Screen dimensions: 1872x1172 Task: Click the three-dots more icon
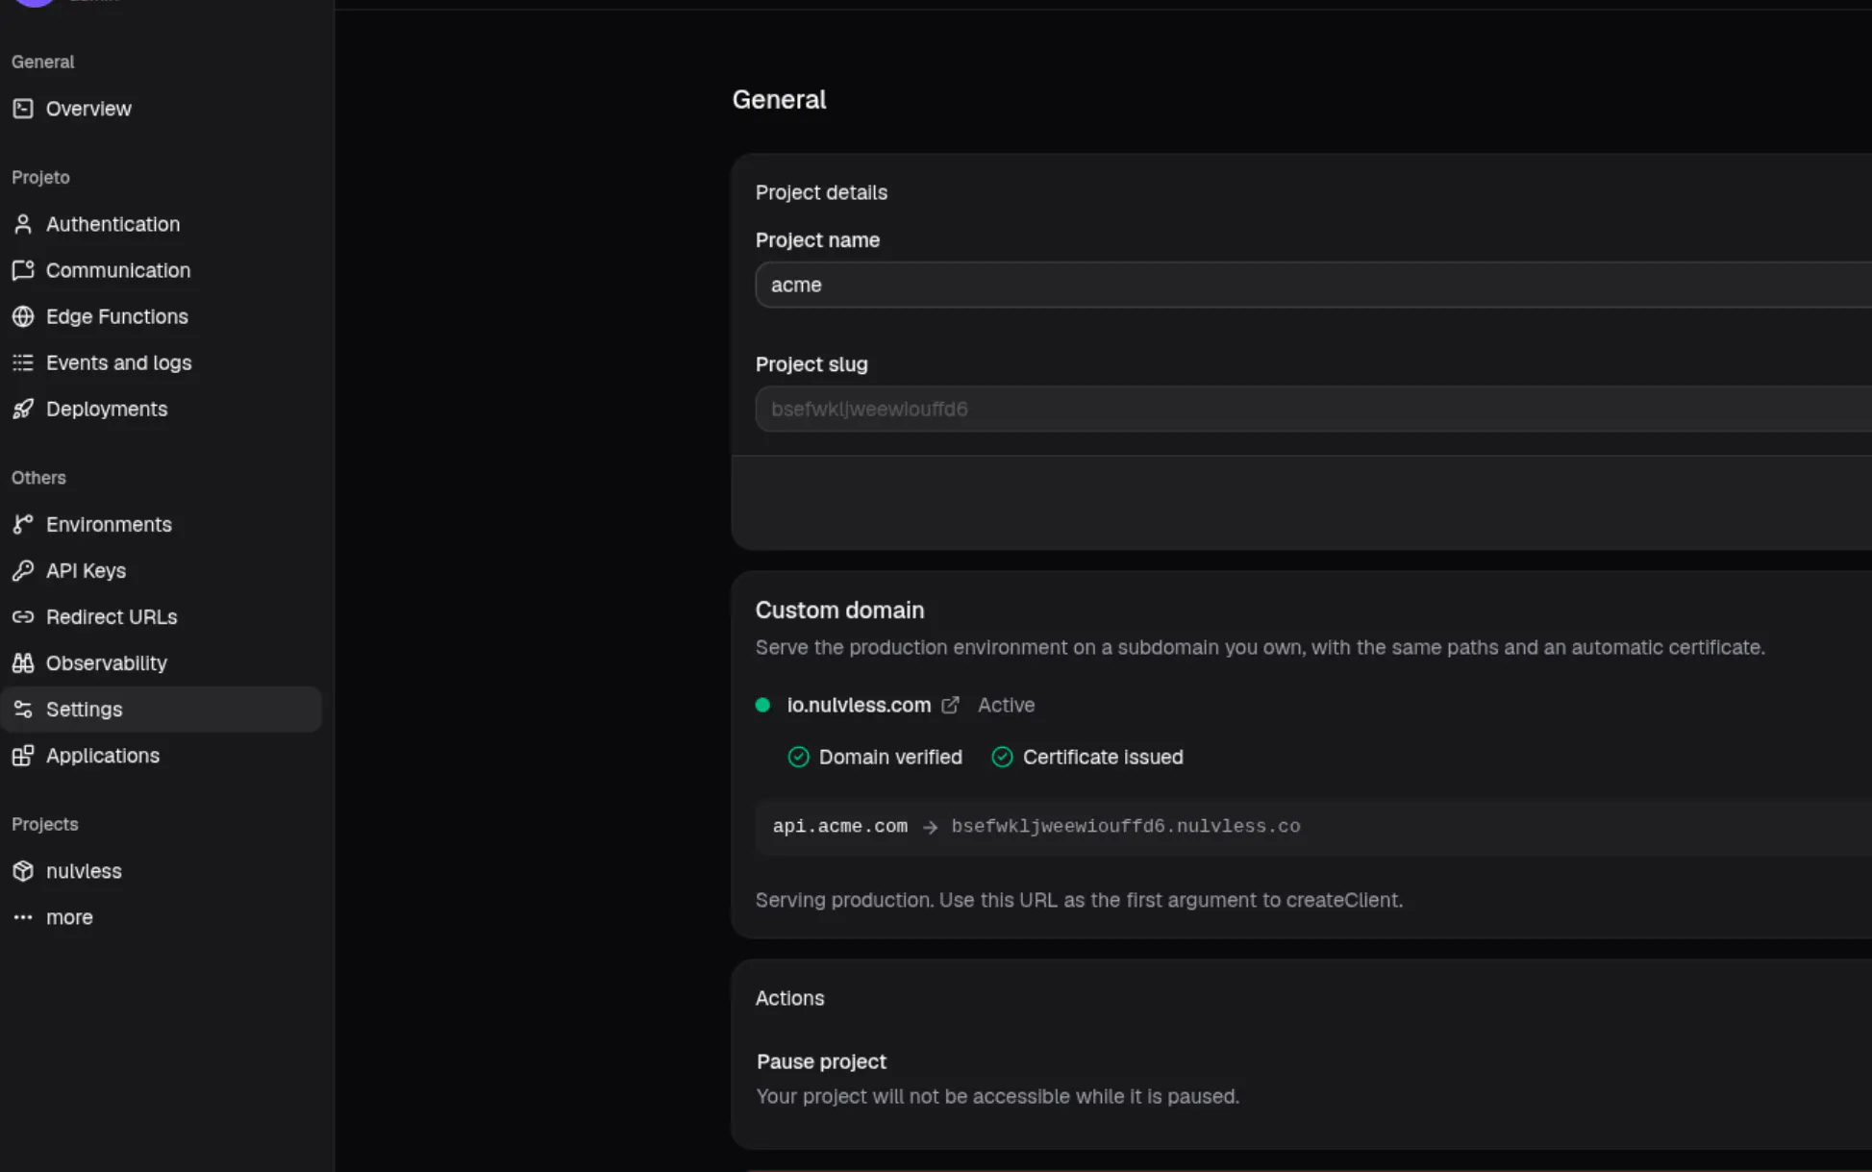tap(23, 916)
